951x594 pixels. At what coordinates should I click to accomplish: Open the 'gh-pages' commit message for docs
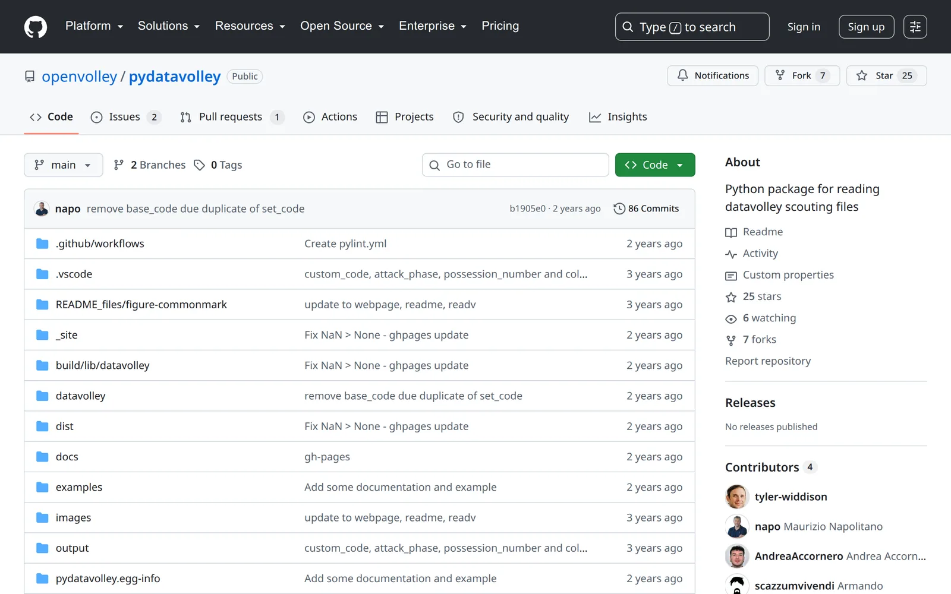pyautogui.click(x=327, y=457)
